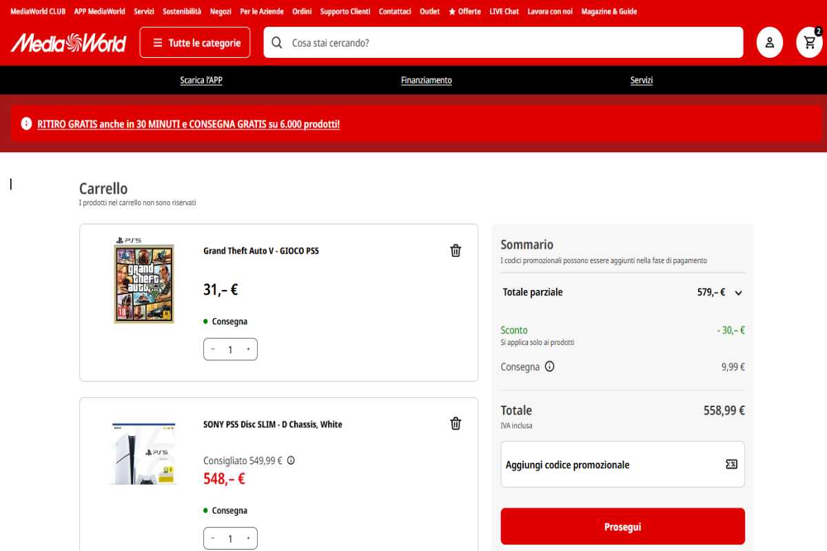The image size is (827, 551).
Task: Click the search field 'Cosa stai cercando?'
Action: pos(510,43)
